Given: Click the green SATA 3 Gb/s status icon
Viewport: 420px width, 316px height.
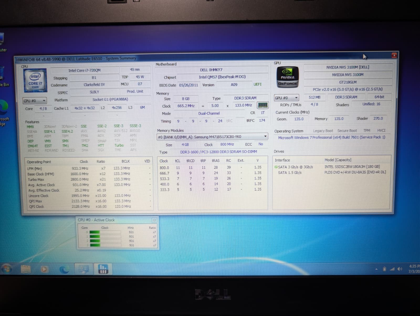Looking at the screenshot, I should [276, 167].
